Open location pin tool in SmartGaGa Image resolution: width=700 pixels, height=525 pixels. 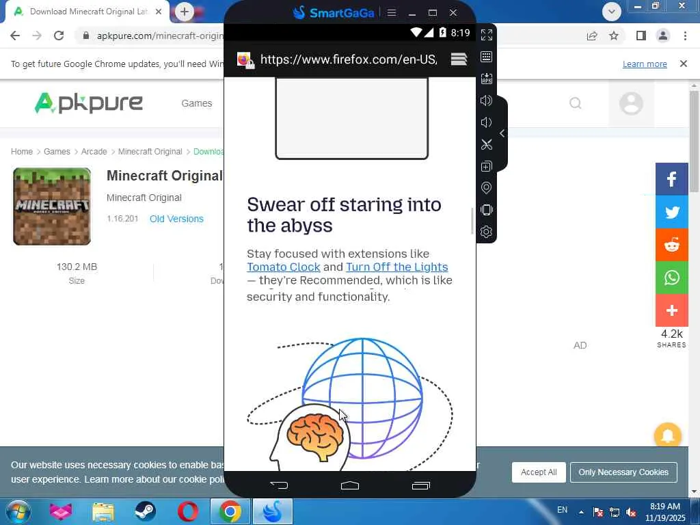pos(486,188)
